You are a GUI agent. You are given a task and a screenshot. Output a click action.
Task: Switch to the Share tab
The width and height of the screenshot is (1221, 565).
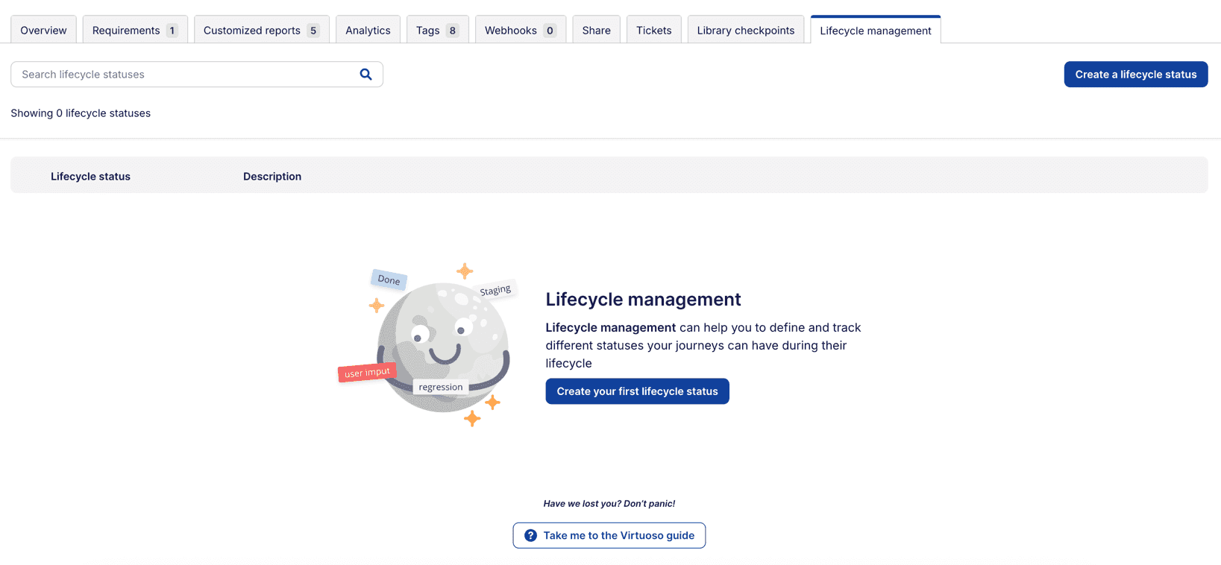click(x=596, y=30)
